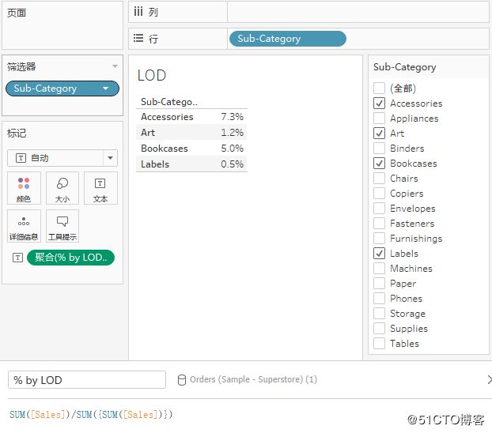Check the Phones checkbox
492x433 pixels.
(379, 298)
